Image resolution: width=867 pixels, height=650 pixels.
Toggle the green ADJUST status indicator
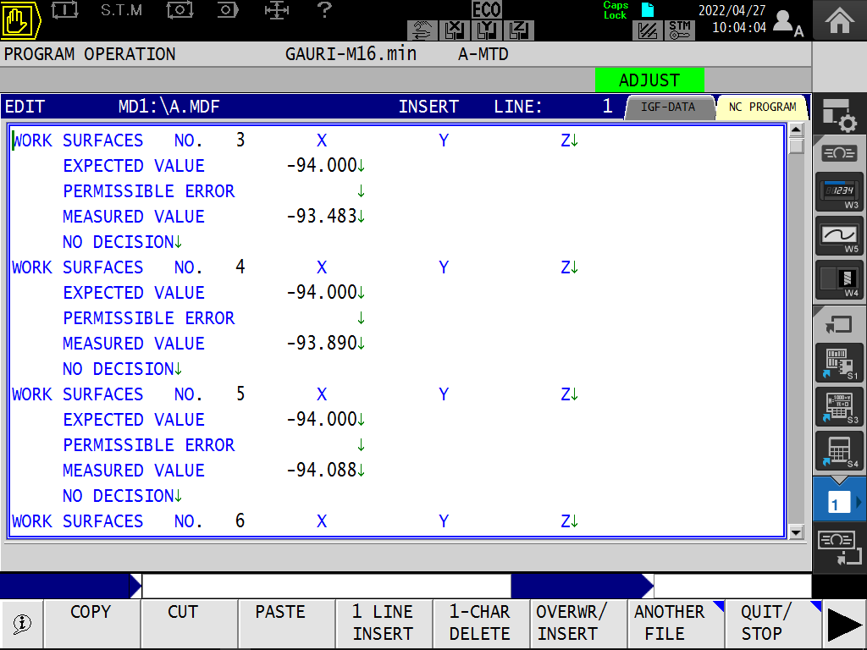[x=649, y=80]
